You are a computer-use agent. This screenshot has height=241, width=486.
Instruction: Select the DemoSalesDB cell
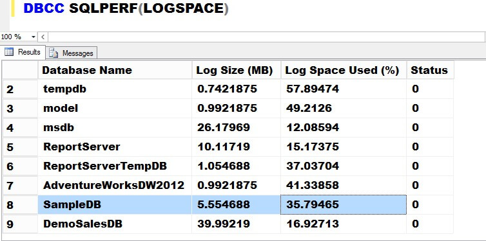(115, 224)
